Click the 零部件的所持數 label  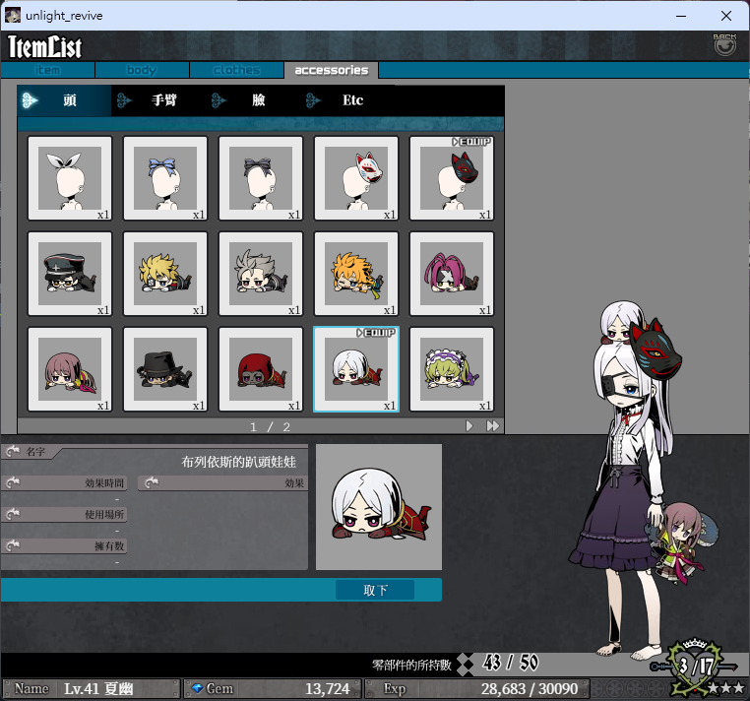411,665
